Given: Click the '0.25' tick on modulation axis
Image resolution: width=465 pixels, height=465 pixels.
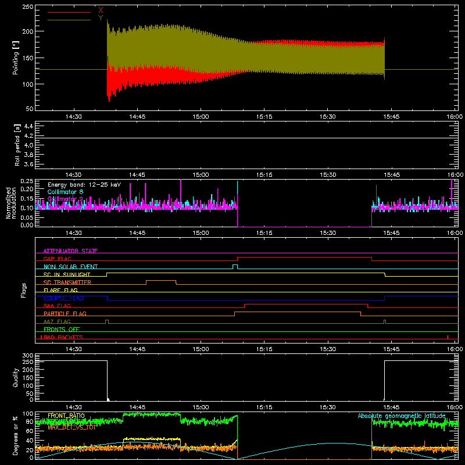Looking at the screenshot, I should (x=27, y=181).
